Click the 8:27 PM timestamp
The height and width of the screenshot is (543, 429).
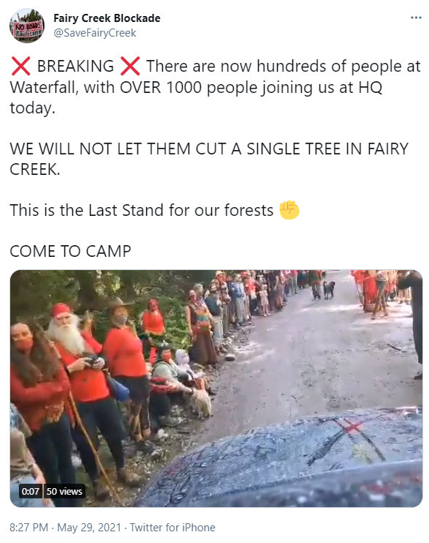tap(29, 528)
